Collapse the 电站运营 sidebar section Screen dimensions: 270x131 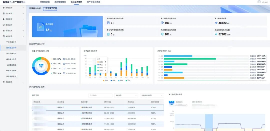point(23,36)
